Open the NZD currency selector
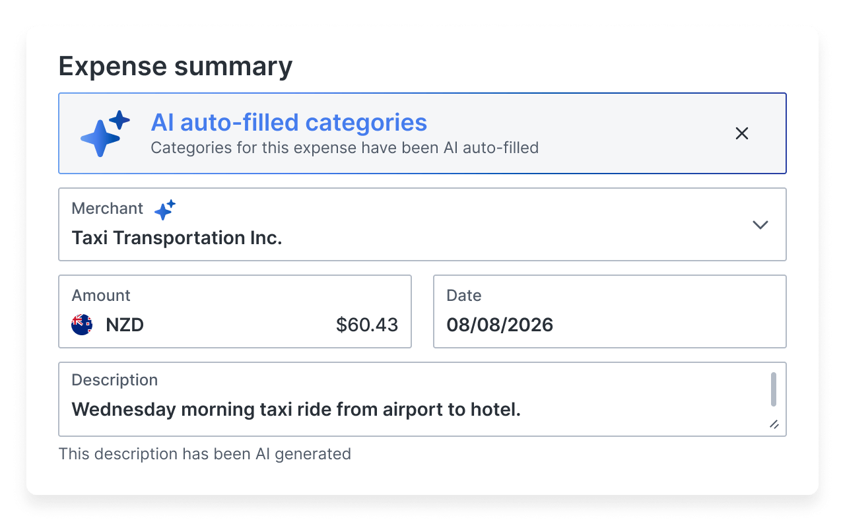Image resolution: width=841 pixels, height=520 pixels. (125, 325)
